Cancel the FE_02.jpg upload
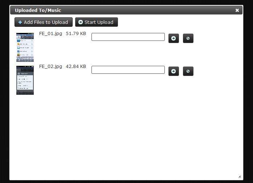253x183 pixels. 188,71
